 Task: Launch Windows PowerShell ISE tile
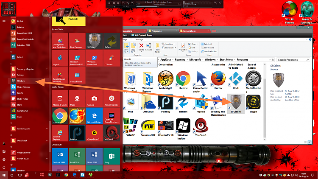click(x=77, y=58)
